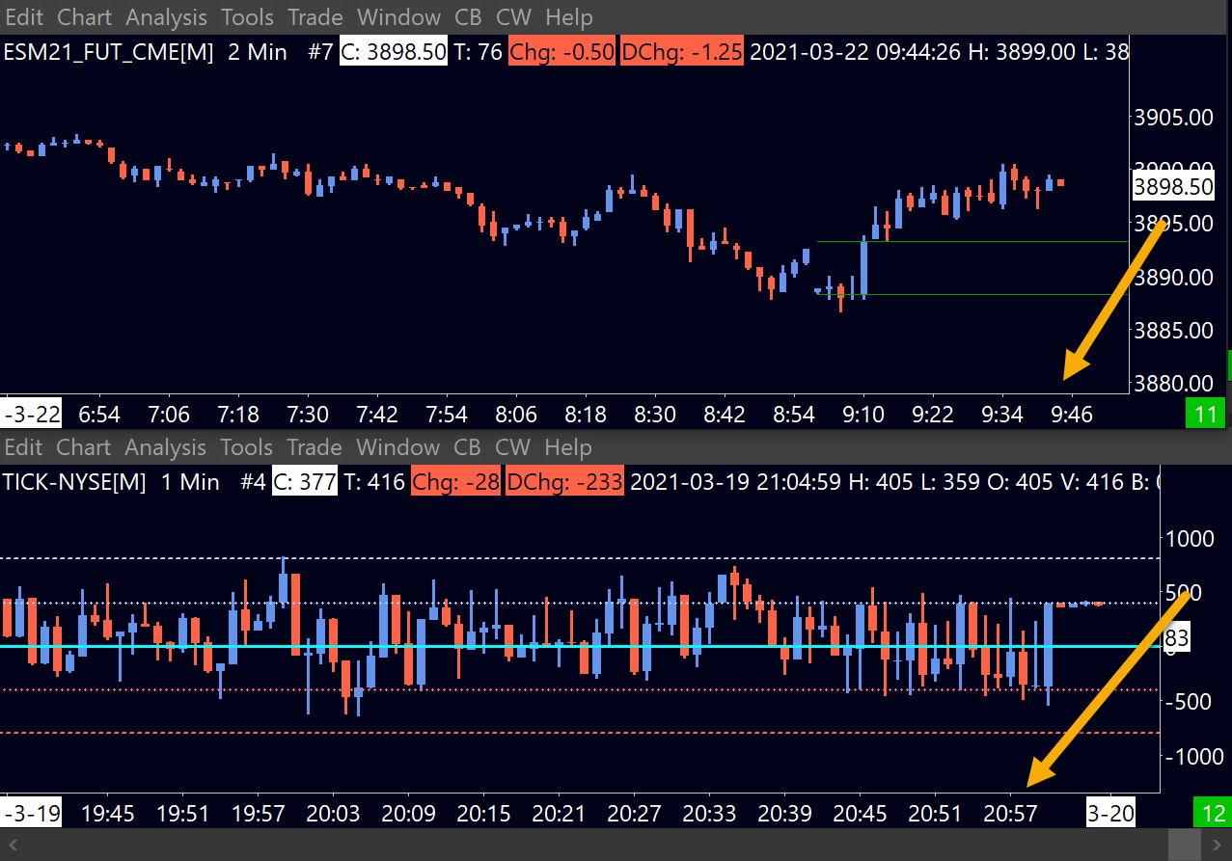Click the 7:30 time axis label

(x=308, y=415)
